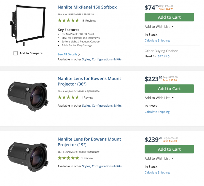Expand Add to Wish List for 36° lens
This screenshot has height=186, width=204.
(159, 98)
